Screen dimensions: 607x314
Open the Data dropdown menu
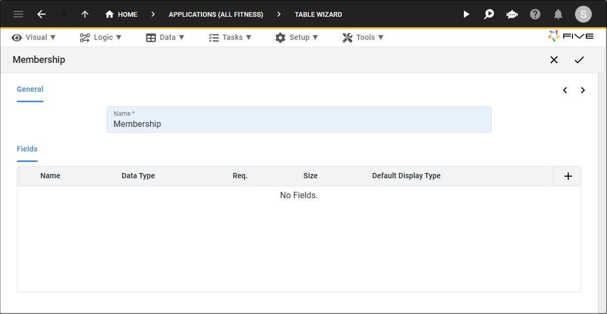tap(165, 38)
